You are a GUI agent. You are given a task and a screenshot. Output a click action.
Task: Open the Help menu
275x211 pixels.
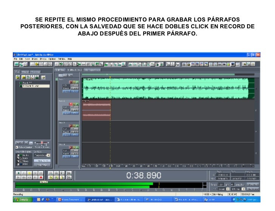[x=70, y=59]
